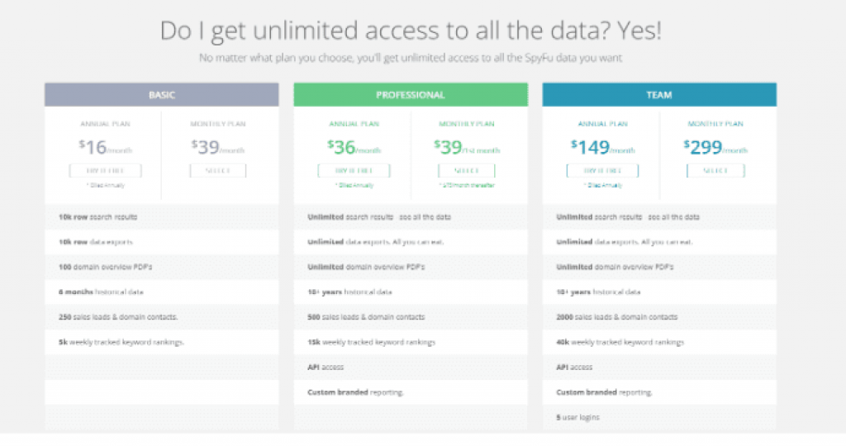
Task: Click the $16/month Basic annual price
Action: 105,147
